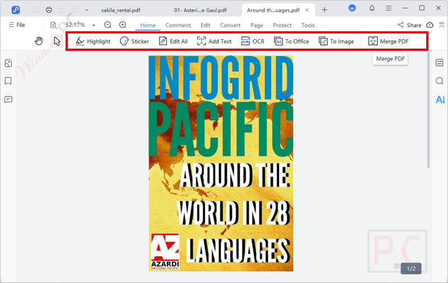Close the Around th...uages.pdf tab
This screenshot has width=448, height=283.
pyautogui.click(x=307, y=10)
